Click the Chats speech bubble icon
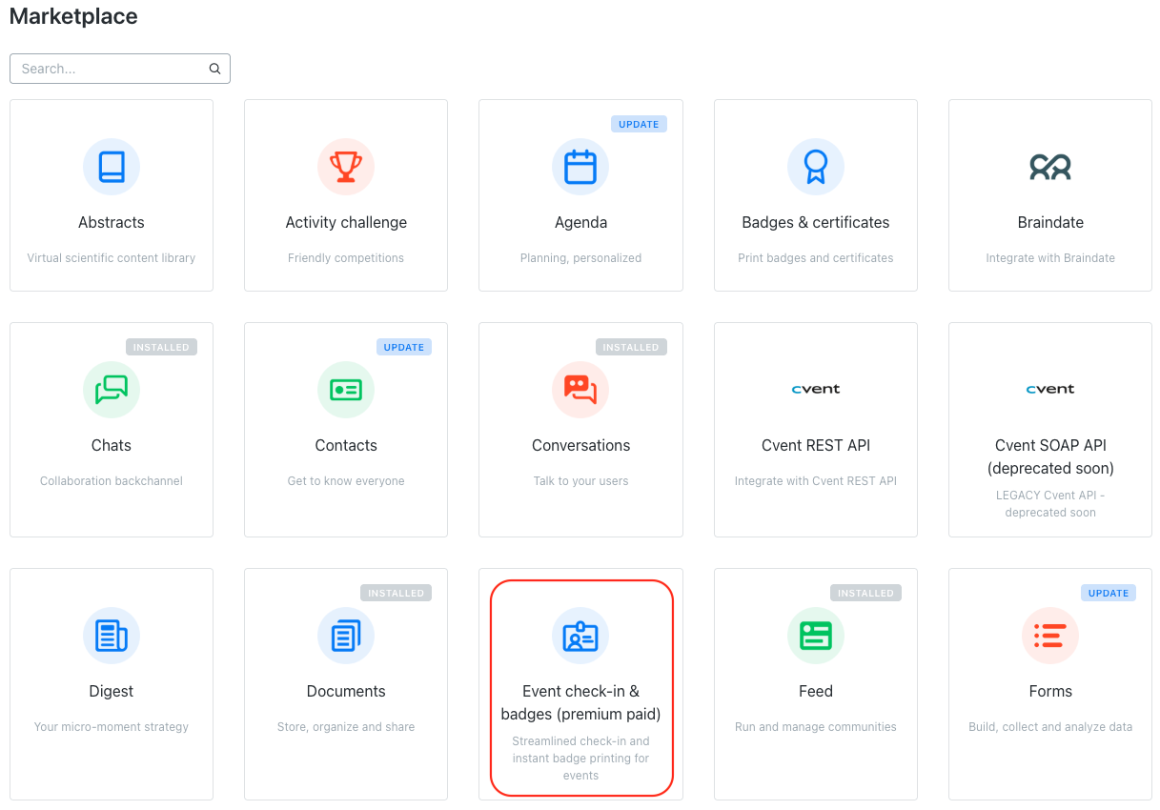Image resolution: width=1160 pixels, height=810 pixels. tap(112, 389)
